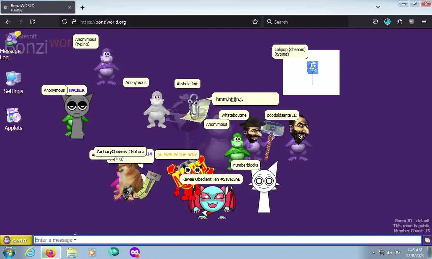Click the 'Whataboutme' name tag
This screenshot has height=259, width=432.
click(234, 115)
